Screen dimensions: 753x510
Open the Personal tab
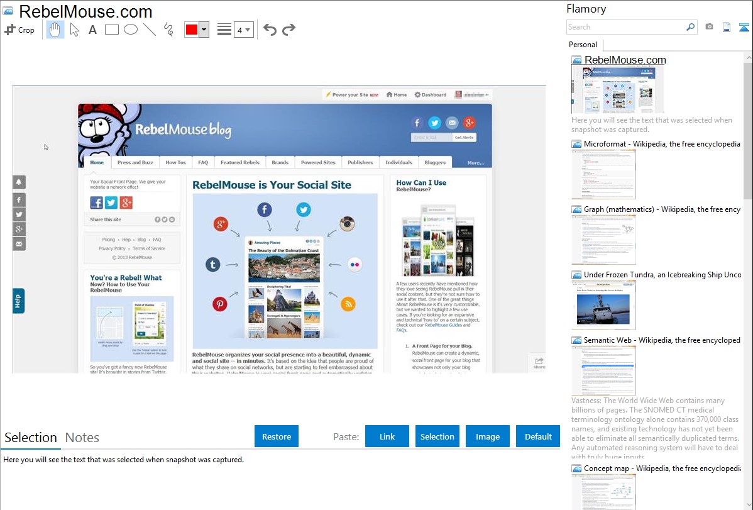click(583, 45)
